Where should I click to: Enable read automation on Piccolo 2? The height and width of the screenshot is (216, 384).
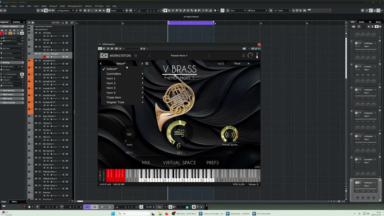click(63, 133)
